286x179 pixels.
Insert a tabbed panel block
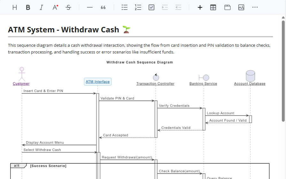pyautogui.click(x=228, y=7)
